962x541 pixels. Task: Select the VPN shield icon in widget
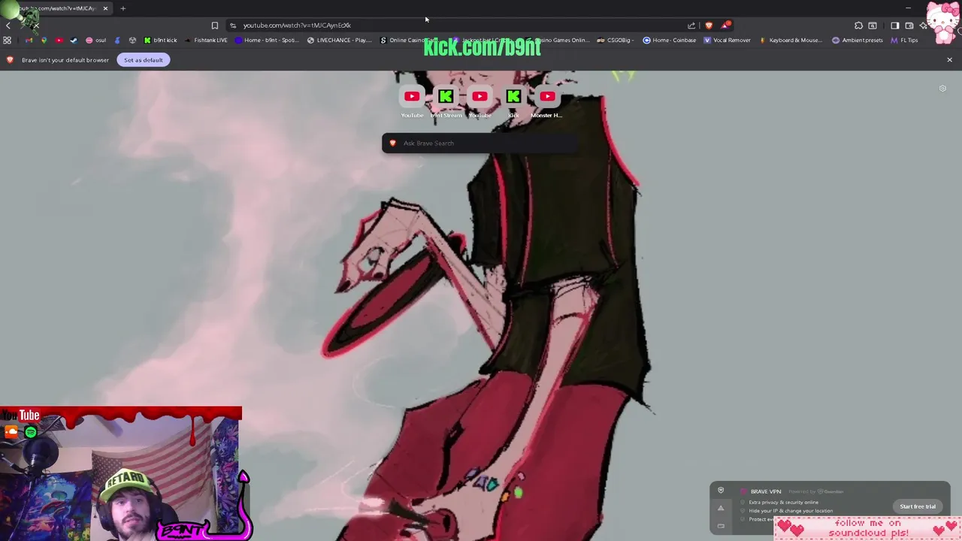click(721, 491)
